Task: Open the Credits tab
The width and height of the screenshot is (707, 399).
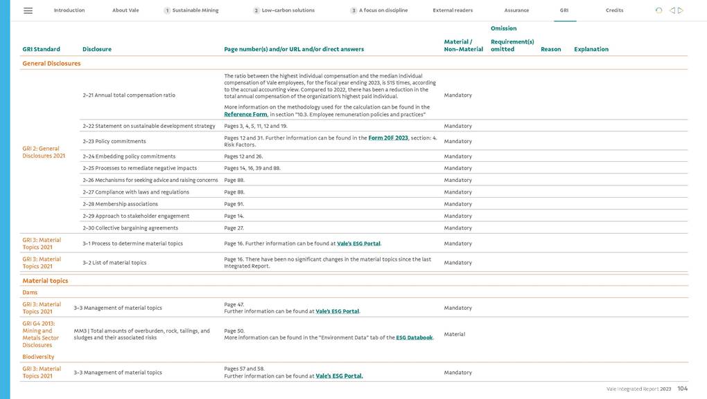Action: pos(614,10)
